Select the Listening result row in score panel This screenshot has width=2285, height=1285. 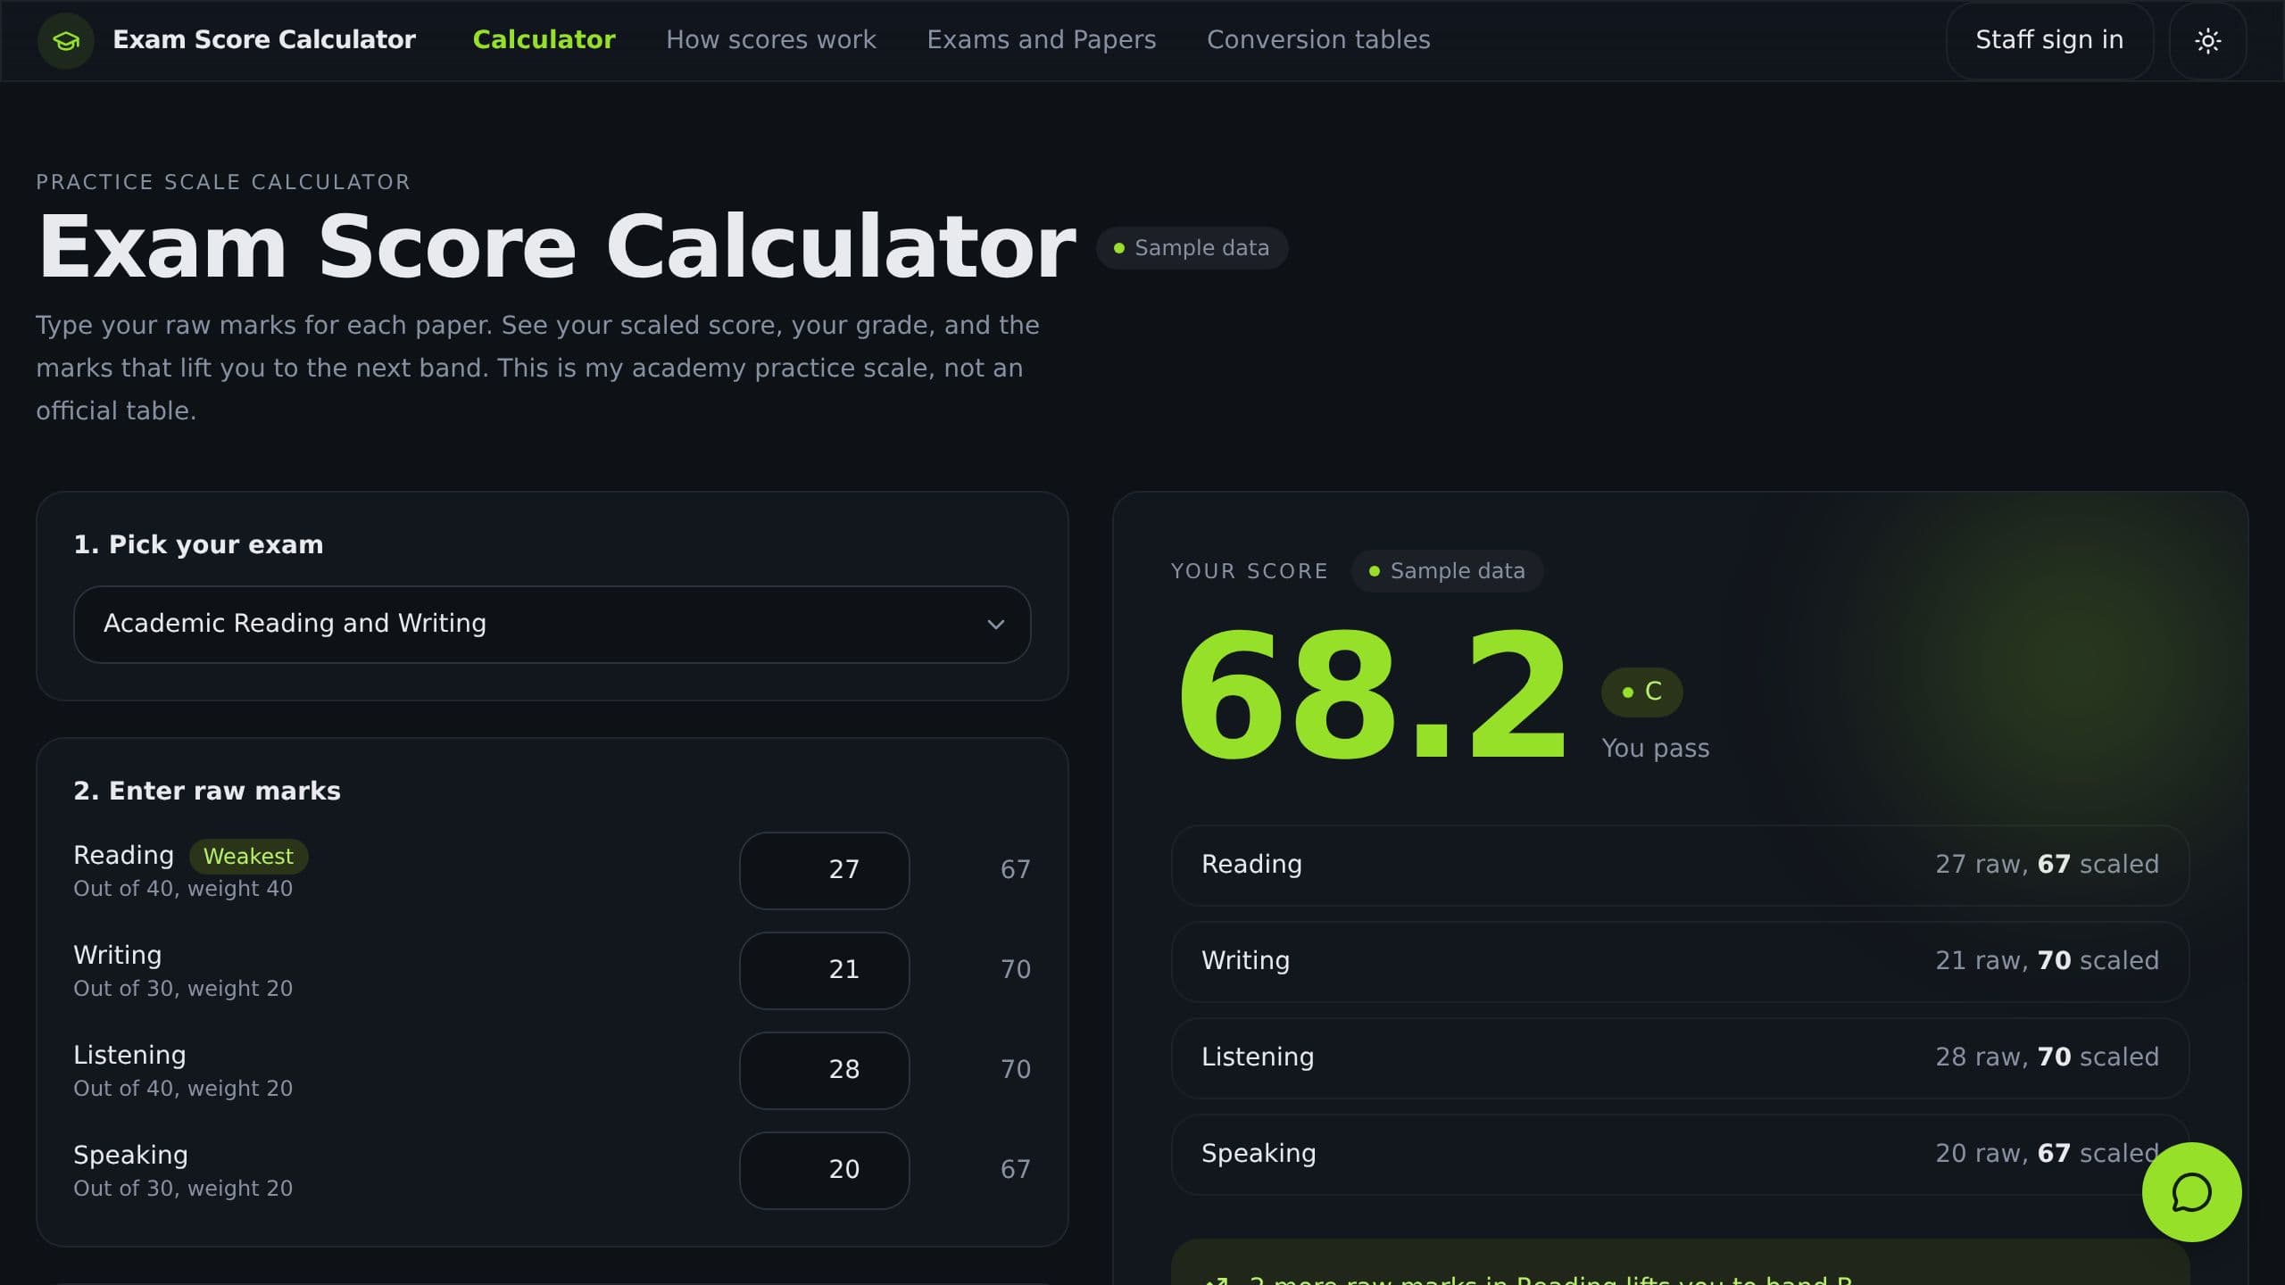coord(1680,1057)
